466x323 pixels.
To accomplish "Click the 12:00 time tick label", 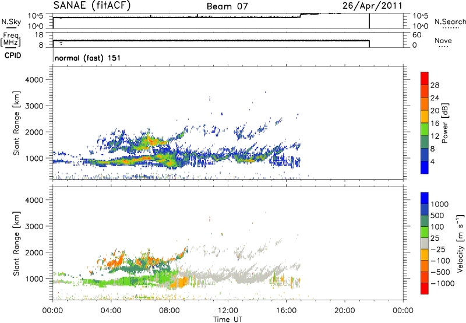I will [228, 311].
